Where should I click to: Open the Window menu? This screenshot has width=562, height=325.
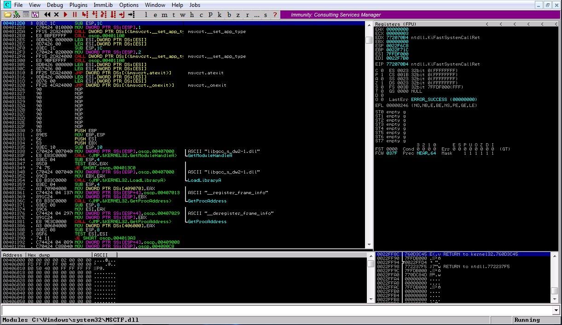point(155,5)
